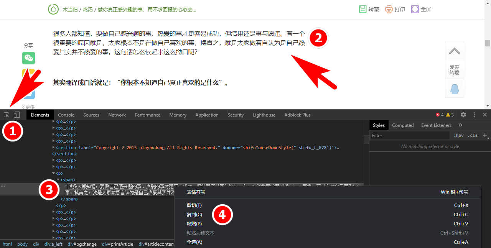491x248 pixels.
Task: Toggle the :hov pseudo-class panel
Action: point(459,135)
